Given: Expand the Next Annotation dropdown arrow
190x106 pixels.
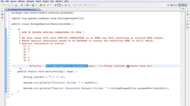Looking at the screenshot, I should pos(78,5).
